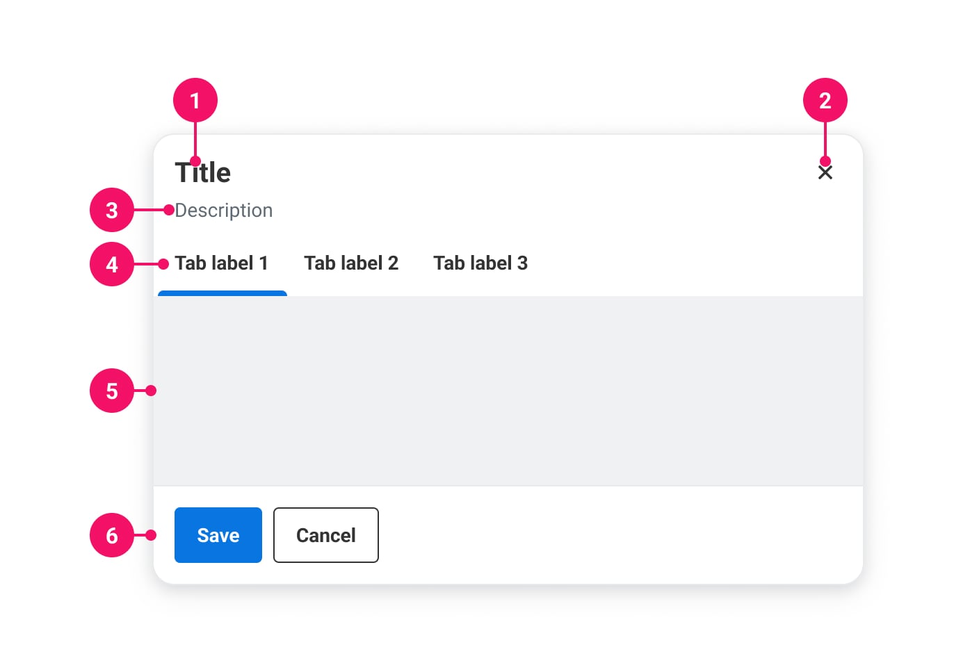954x663 pixels.
Task: Click the pink annotation badge numbered 1
Action: pyautogui.click(x=195, y=100)
